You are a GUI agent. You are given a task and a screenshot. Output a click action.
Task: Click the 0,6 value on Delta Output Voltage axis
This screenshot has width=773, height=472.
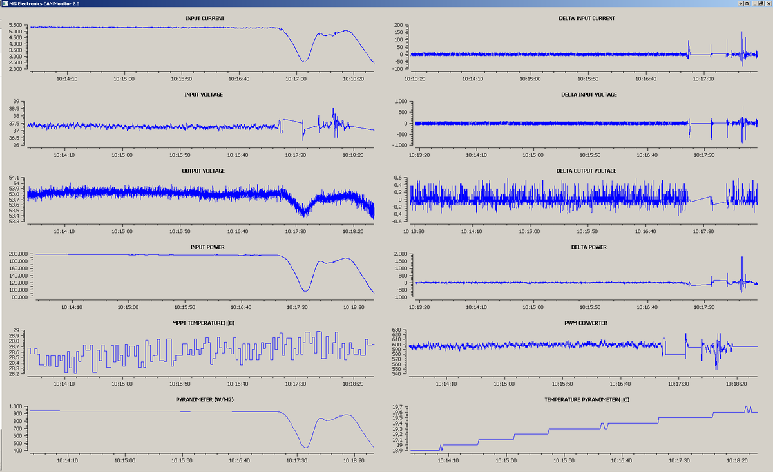coord(397,178)
